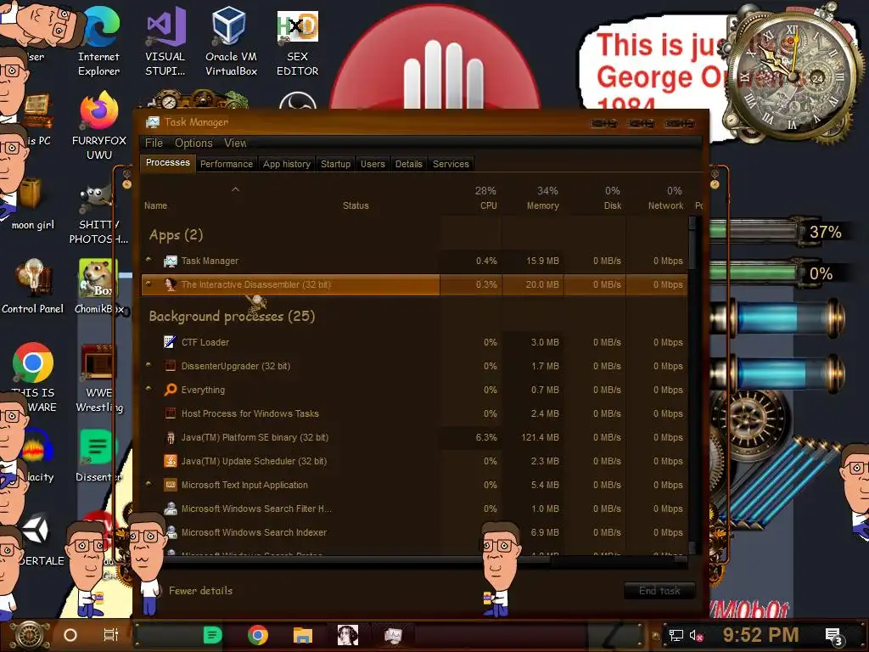
Task: Open the Internet Explorer desktop shortcut
Action: coord(98,42)
